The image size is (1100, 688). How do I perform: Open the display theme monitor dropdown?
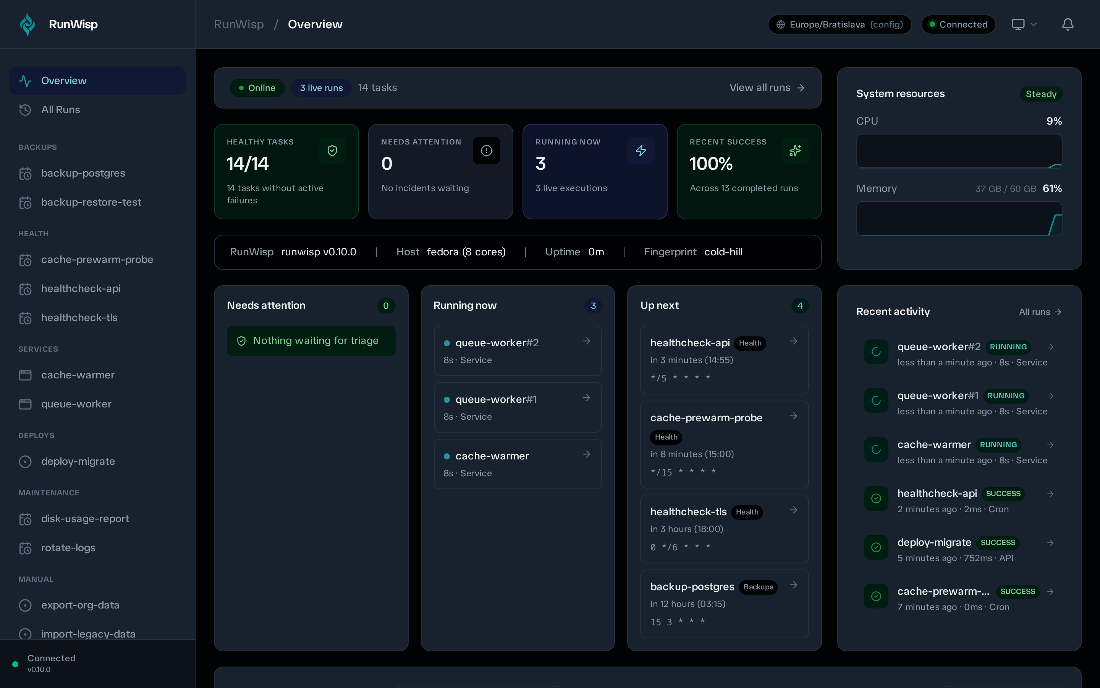click(1024, 24)
